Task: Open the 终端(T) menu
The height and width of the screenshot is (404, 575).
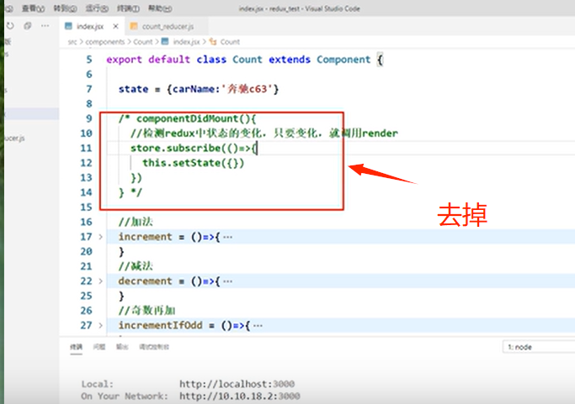Action: point(128,8)
